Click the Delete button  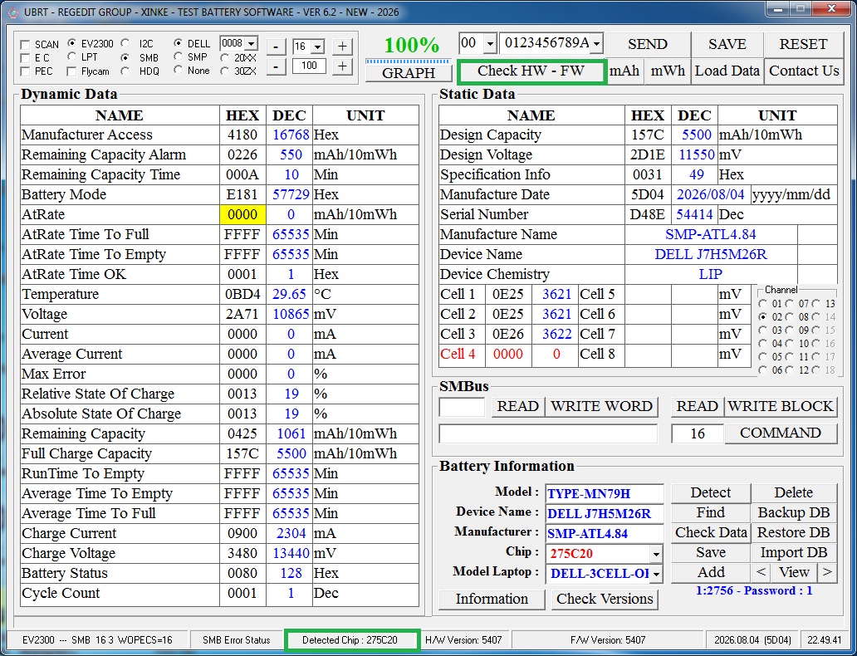(x=794, y=493)
